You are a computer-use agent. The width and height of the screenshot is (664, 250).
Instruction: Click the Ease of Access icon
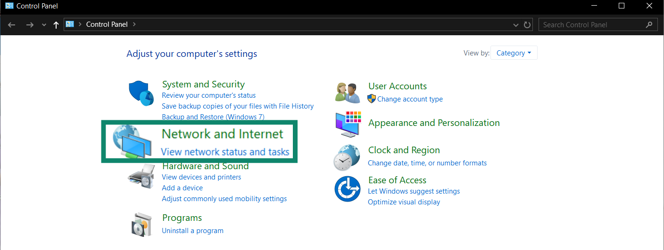[348, 188]
